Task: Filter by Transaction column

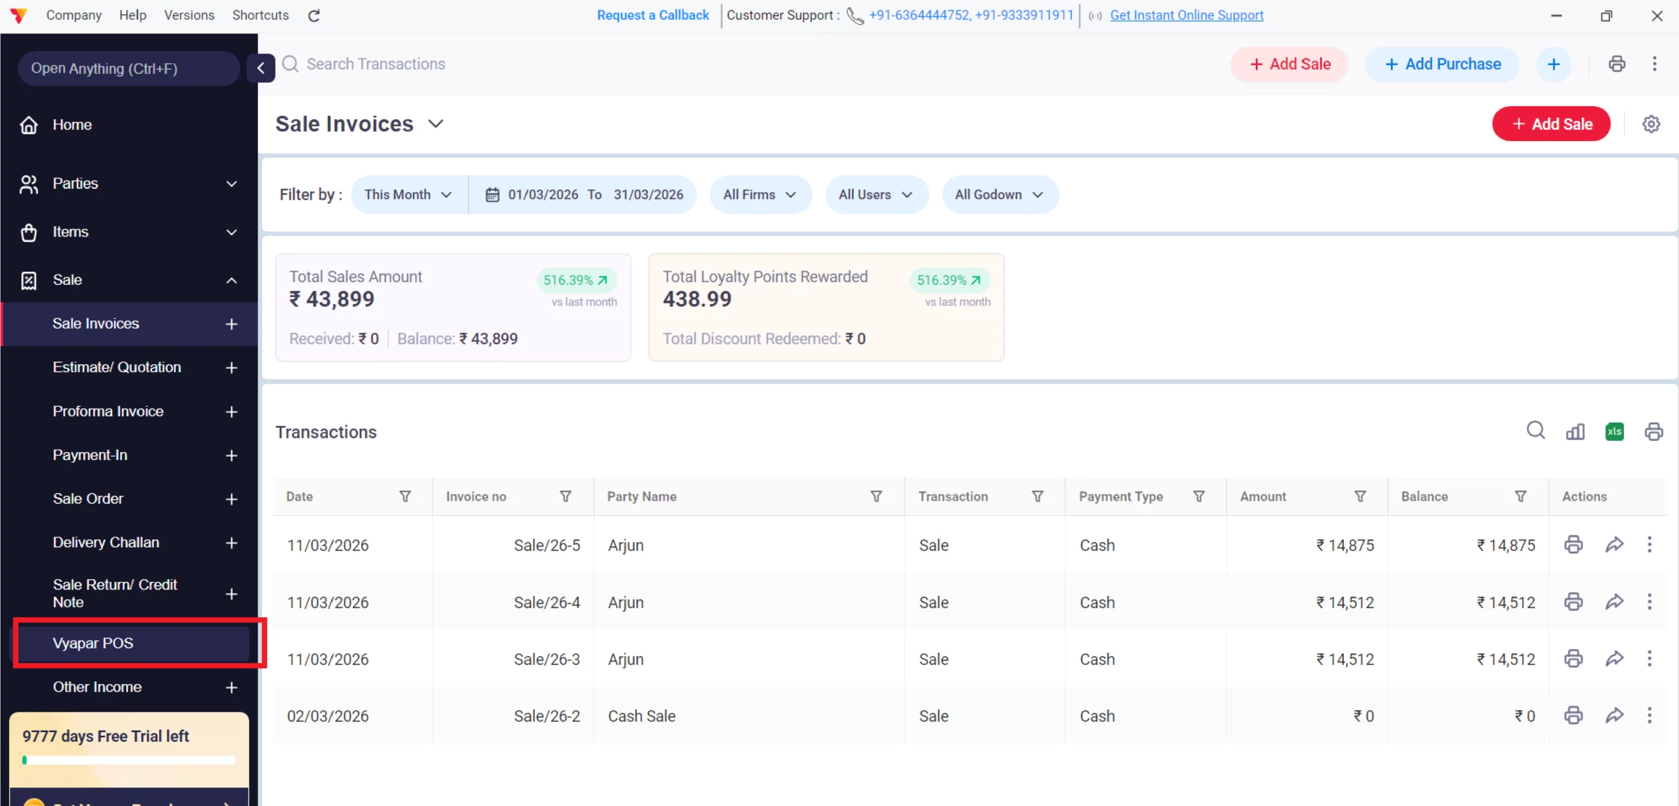Action: point(1038,497)
